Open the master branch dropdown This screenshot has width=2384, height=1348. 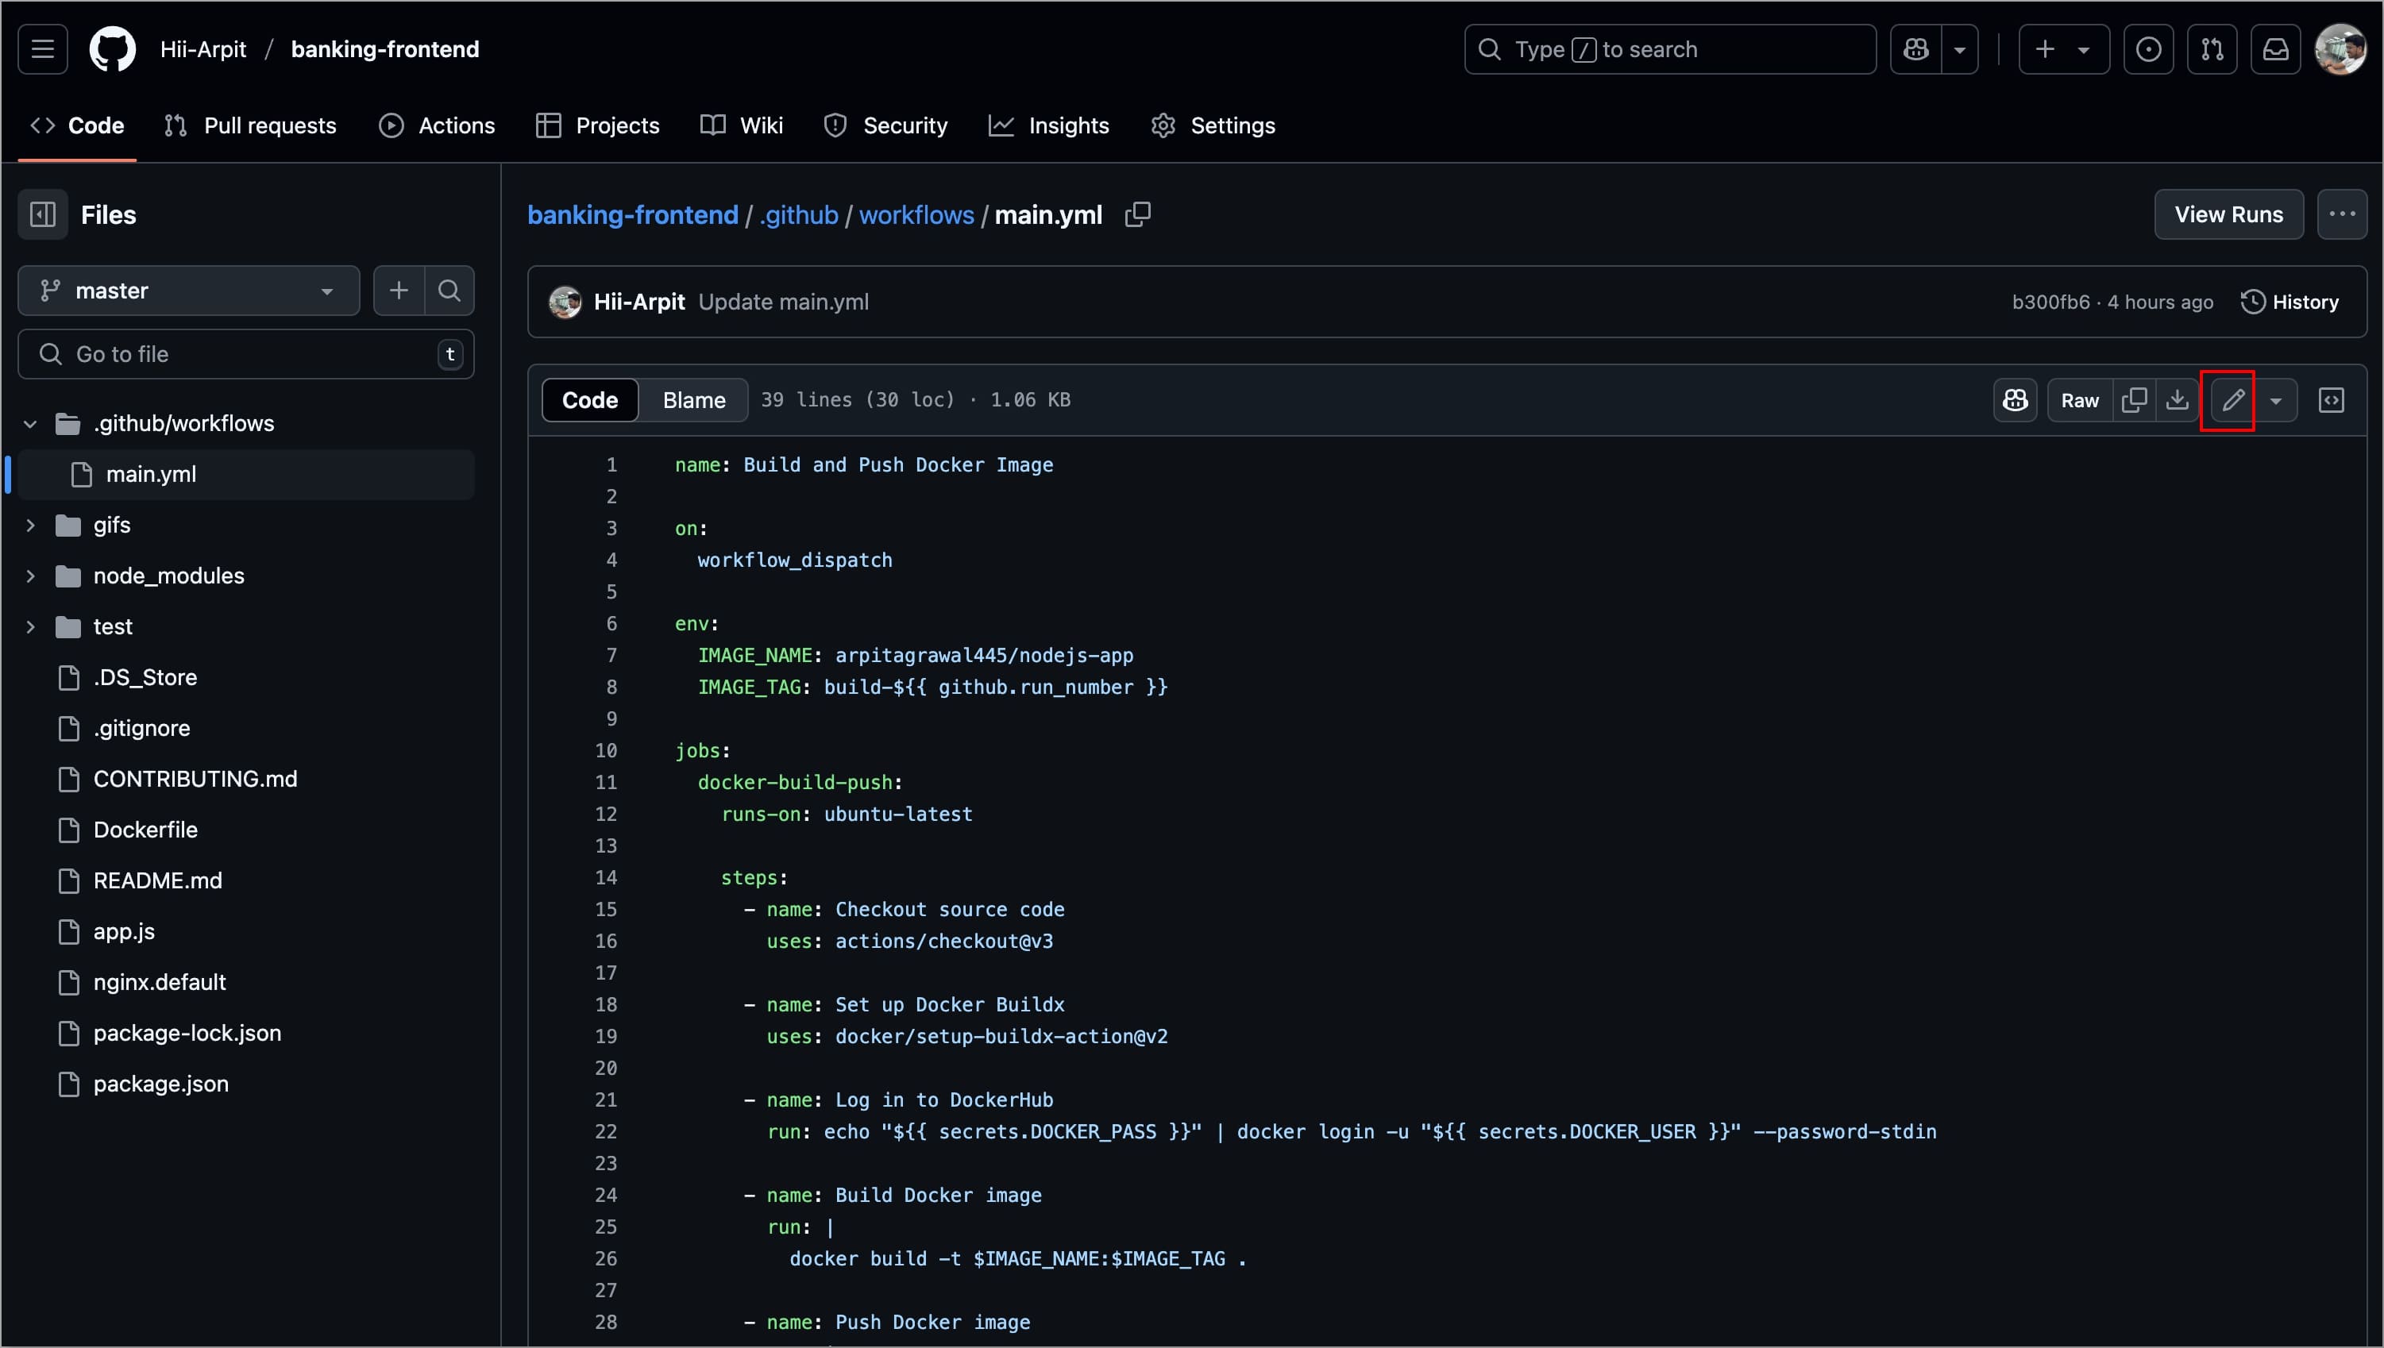click(188, 291)
